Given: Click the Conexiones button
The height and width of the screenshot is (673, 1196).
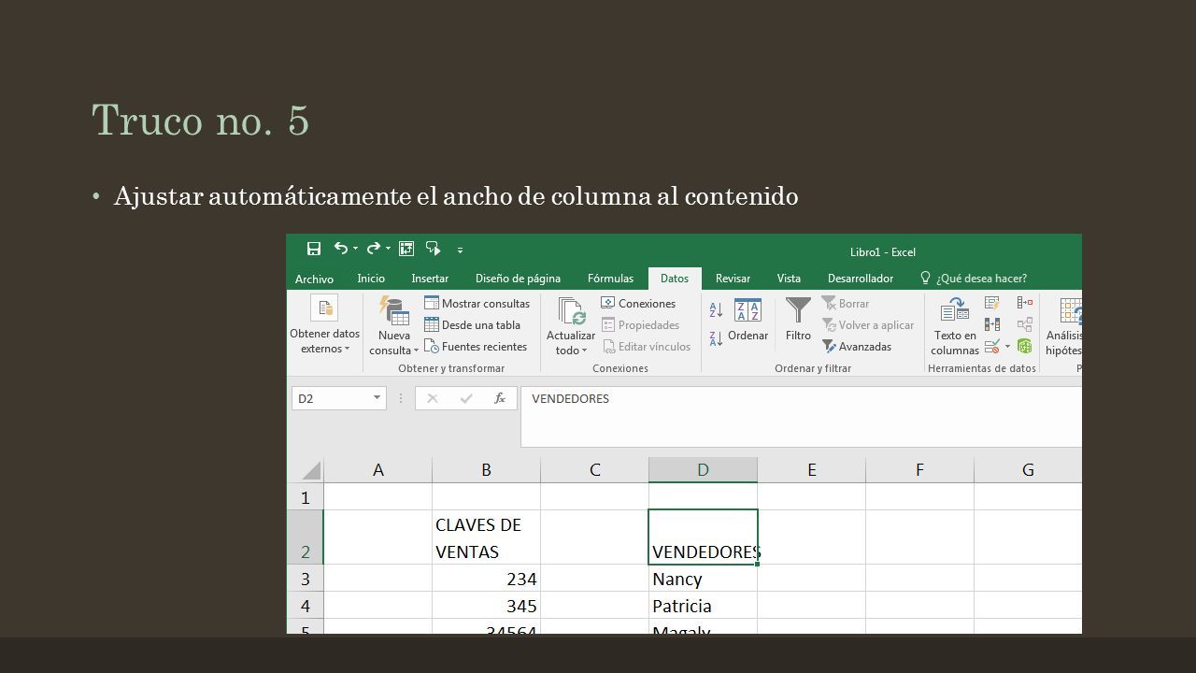Looking at the screenshot, I should pyautogui.click(x=638, y=303).
